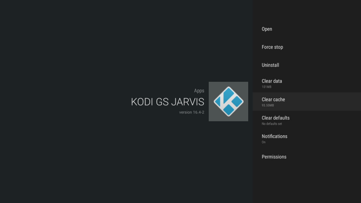Click the 101MB data size value
Image resolution: width=361 pixels, height=203 pixels.
[267, 87]
